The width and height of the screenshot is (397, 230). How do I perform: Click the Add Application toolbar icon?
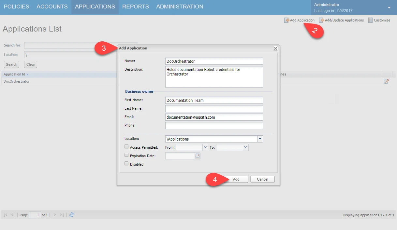coord(287,20)
